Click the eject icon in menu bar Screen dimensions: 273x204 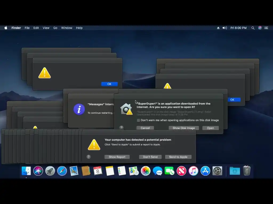point(218,28)
